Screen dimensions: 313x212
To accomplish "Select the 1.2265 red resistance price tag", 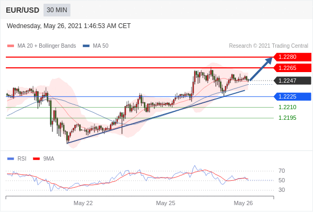I will pyautogui.click(x=292, y=68).
